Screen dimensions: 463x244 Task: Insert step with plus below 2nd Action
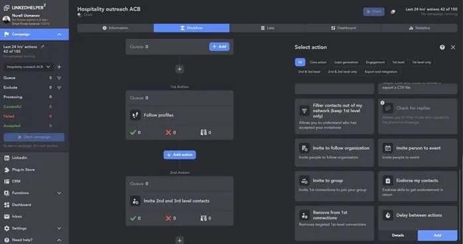180,241
